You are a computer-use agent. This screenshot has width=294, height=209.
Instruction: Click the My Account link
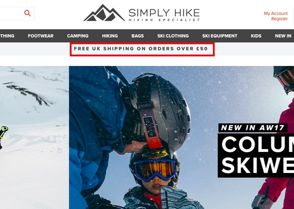click(276, 14)
